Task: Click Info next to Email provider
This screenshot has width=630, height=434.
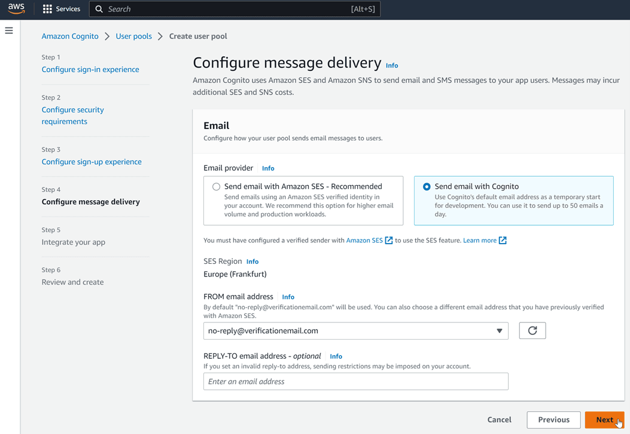Action: point(267,168)
